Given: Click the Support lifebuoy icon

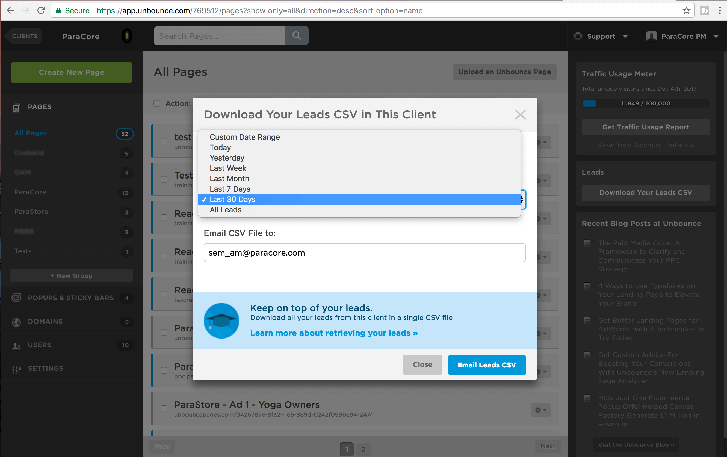Looking at the screenshot, I should pos(578,36).
